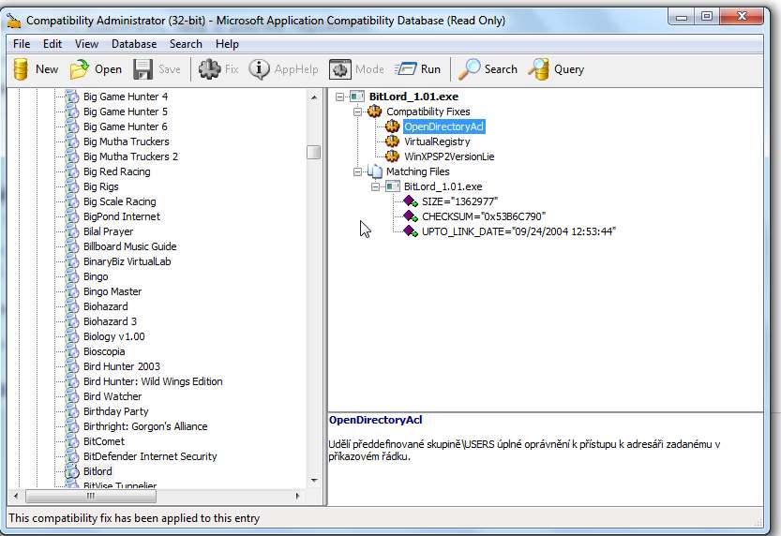Click the icon beside the CHECKSUM attribute

point(411,216)
